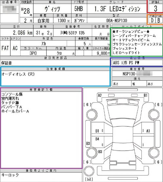163x182 pixels.
Task: Click the displacement value 1300 cc
Action: point(64,21)
